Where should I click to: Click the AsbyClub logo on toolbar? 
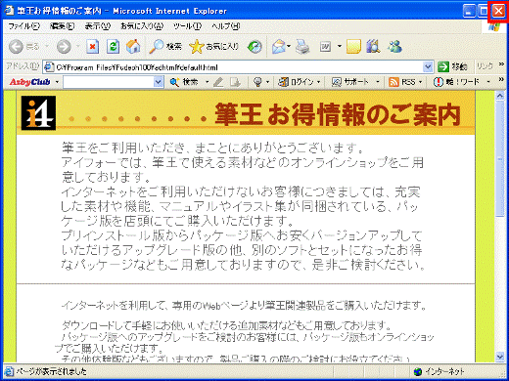pos(30,82)
